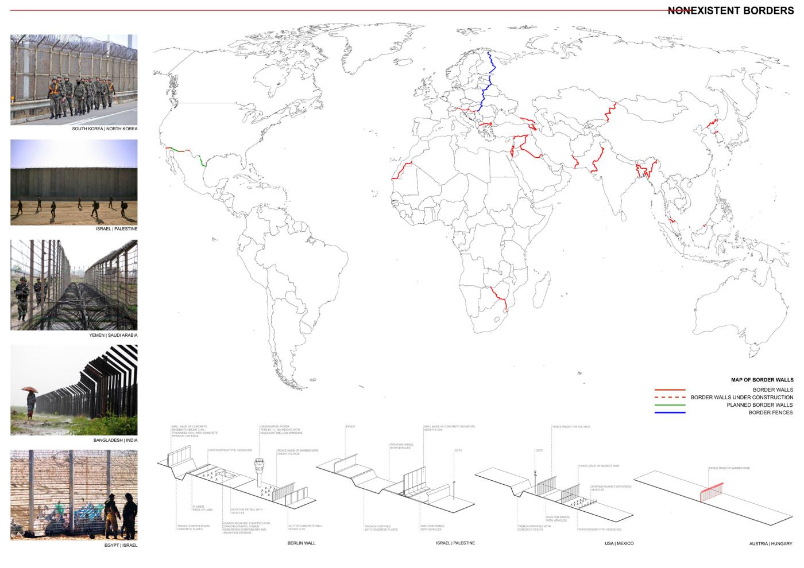Viewport: 804px width, 568px height.
Task: Click the Map of Border Walls heading
Action: click(x=762, y=380)
